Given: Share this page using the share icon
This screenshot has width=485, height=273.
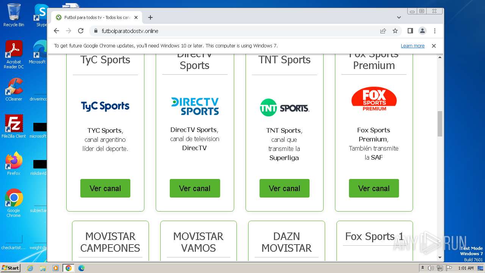Looking at the screenshot, I should click(383, 31).
